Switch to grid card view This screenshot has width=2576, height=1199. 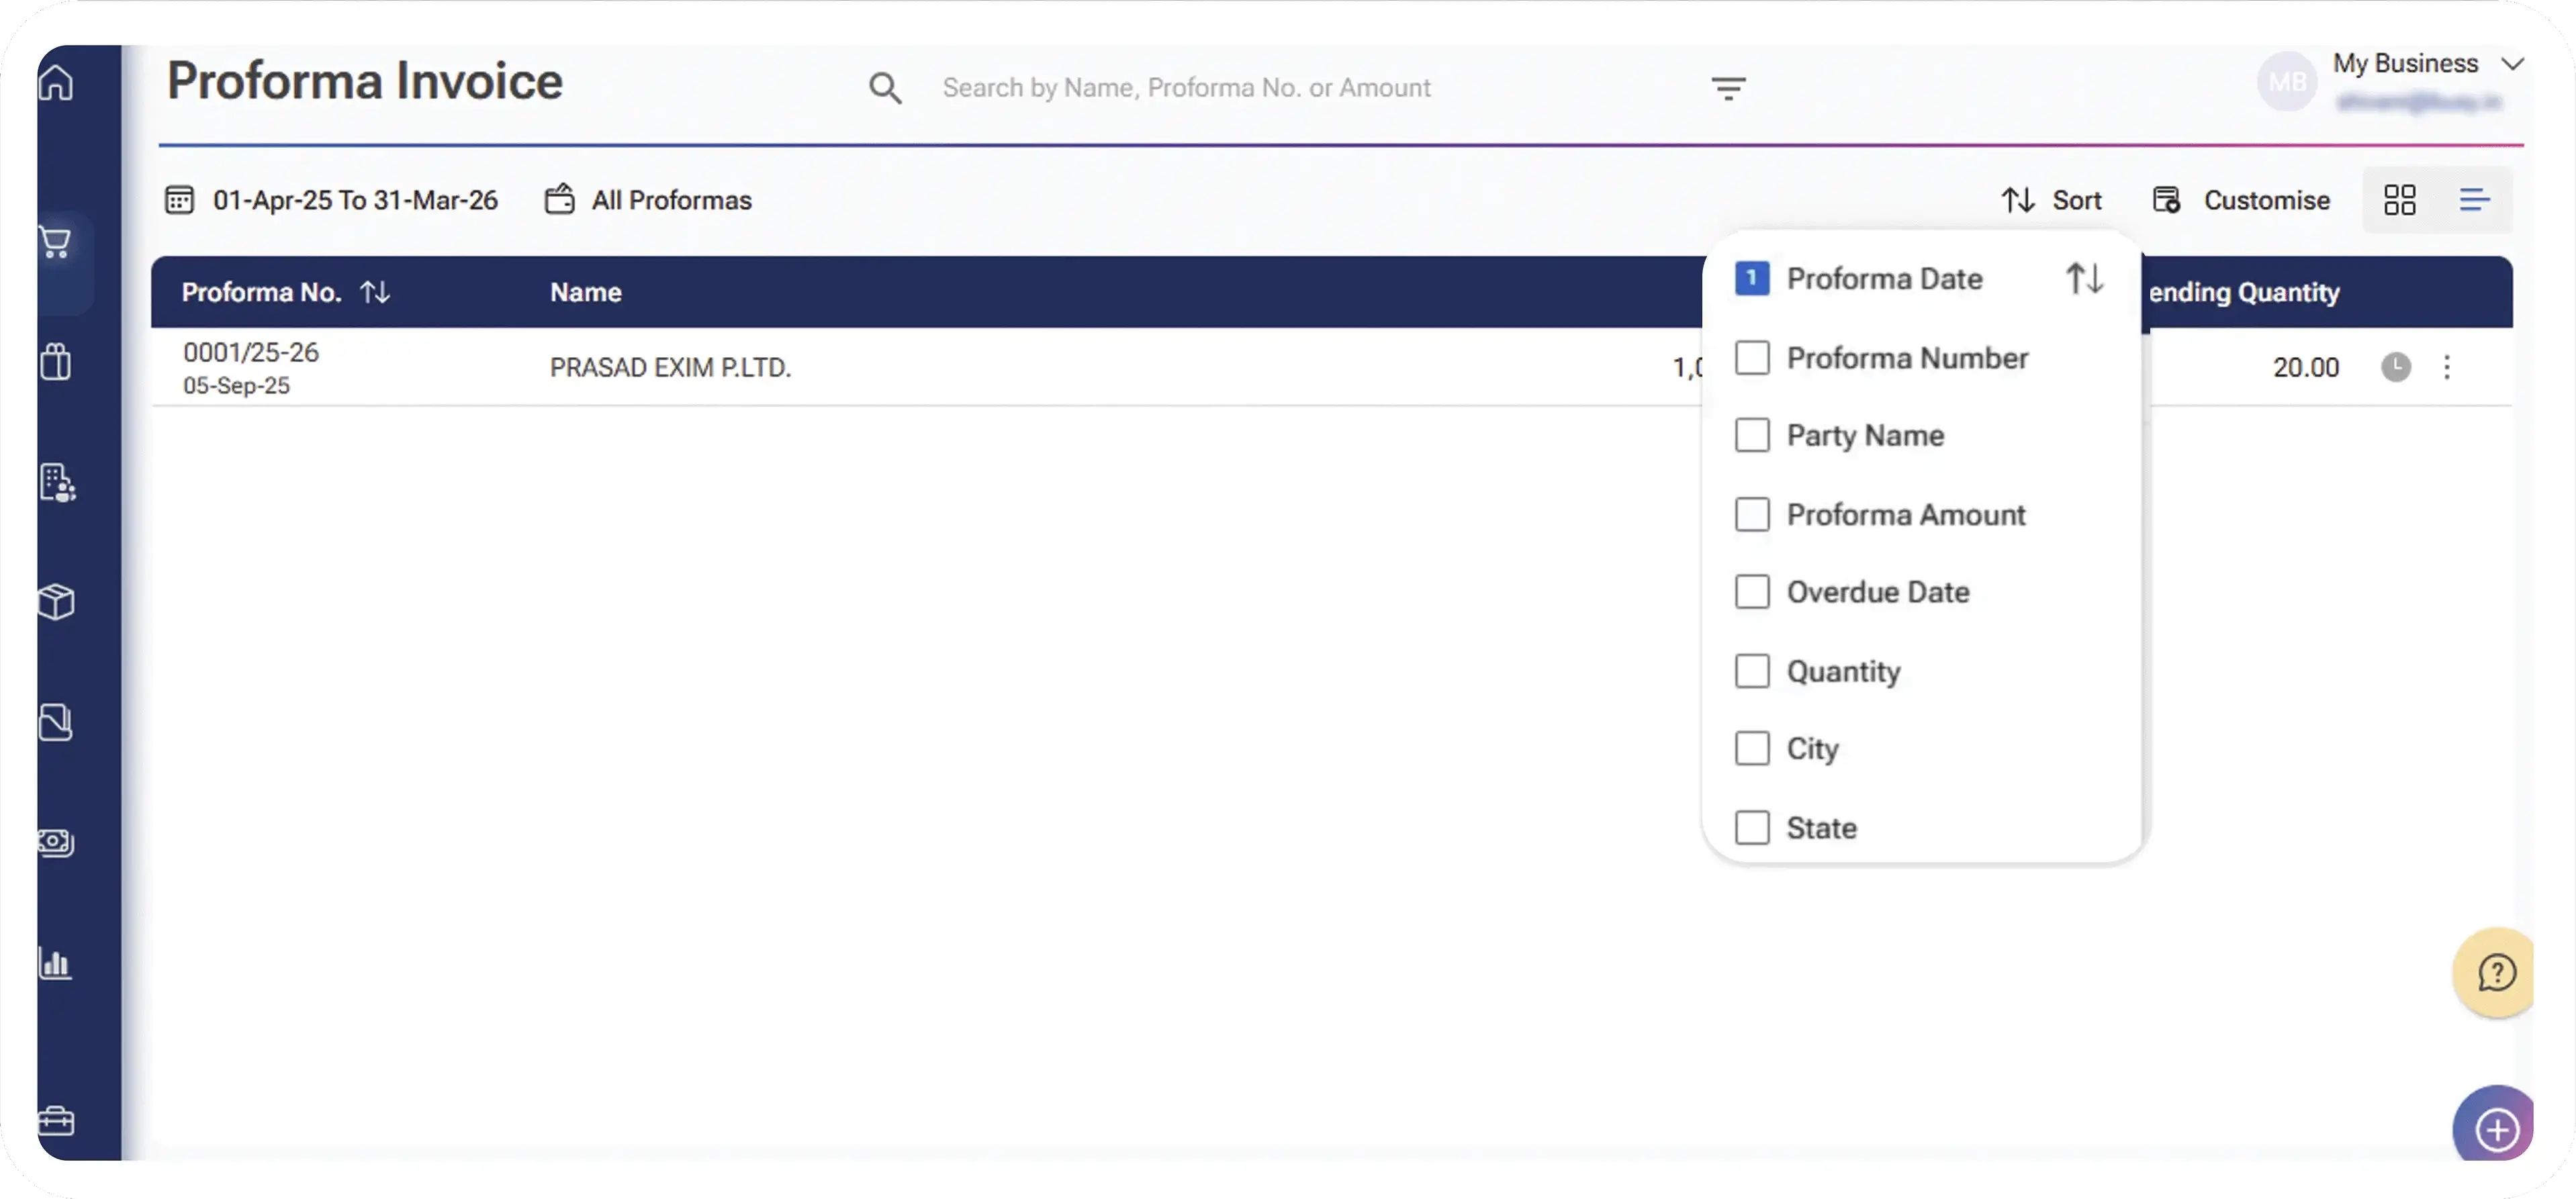pyautogui.click(x=2399, y=200)
